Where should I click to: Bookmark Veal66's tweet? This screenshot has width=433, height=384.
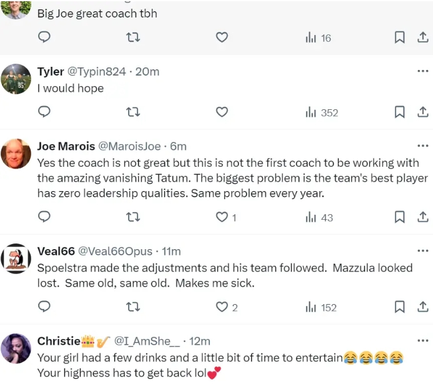(x=399, y=307)
